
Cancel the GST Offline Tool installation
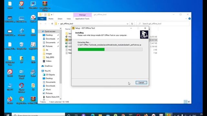click(x=141, y=82)
